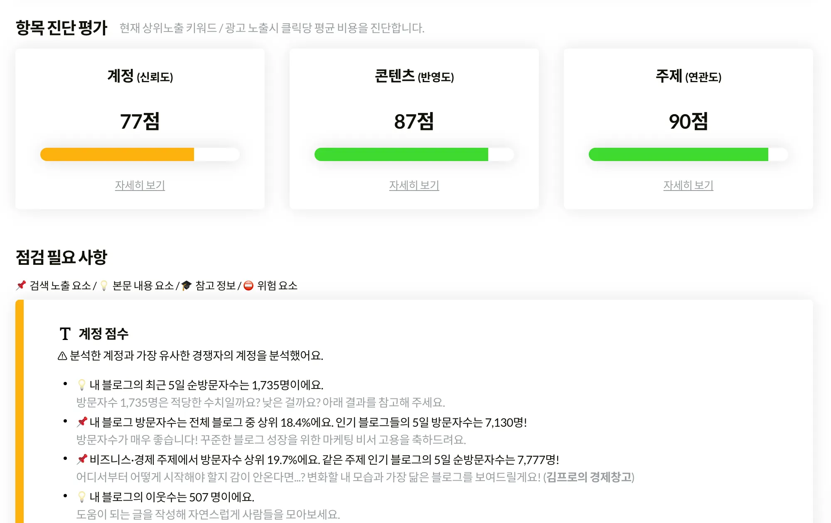831x523 pixels.
Task: Open 자세히 보기 under the 계정 (신뢰도) card
Action: 140,185
